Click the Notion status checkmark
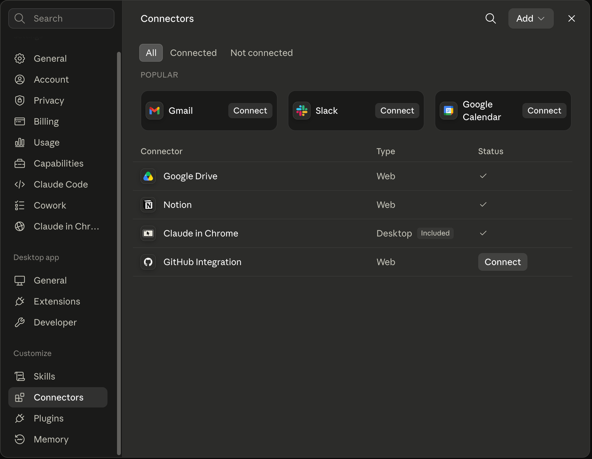The image size is (592, 459). point(483,204)
